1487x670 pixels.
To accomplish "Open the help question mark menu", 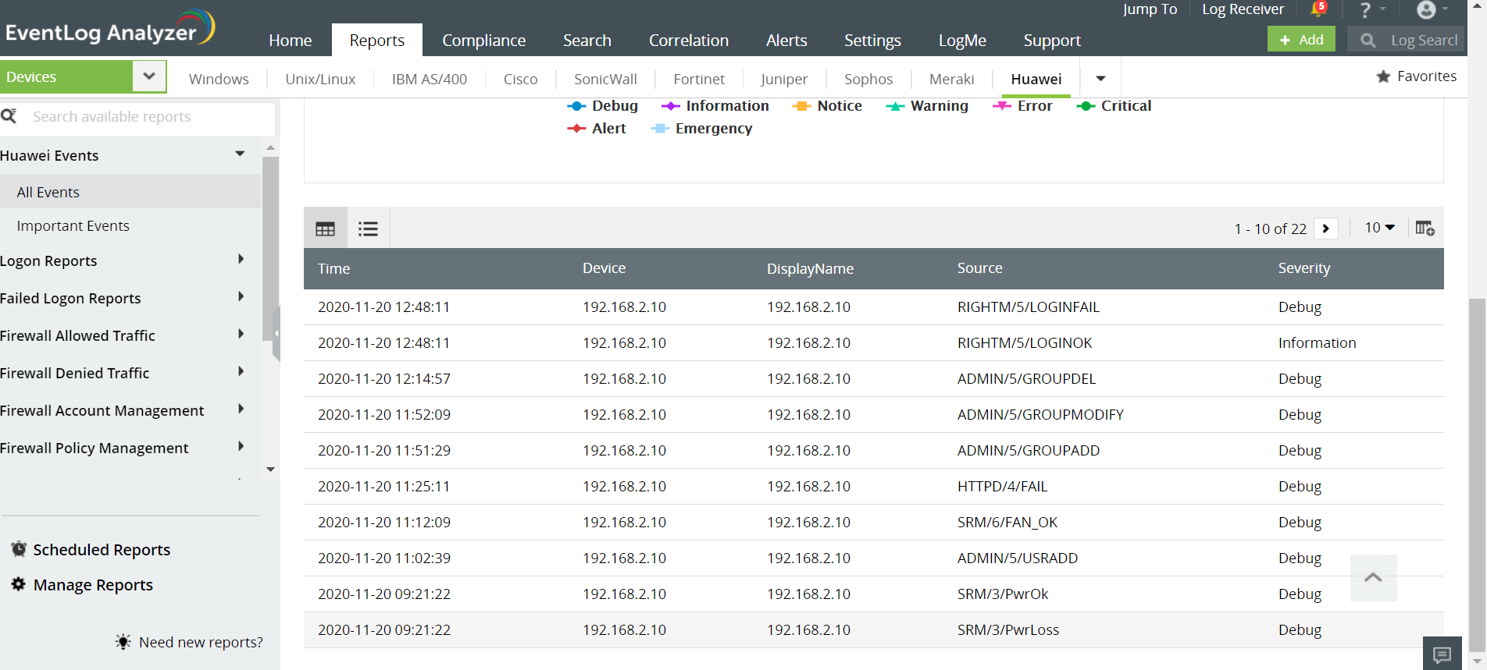I will (1365, 10).
